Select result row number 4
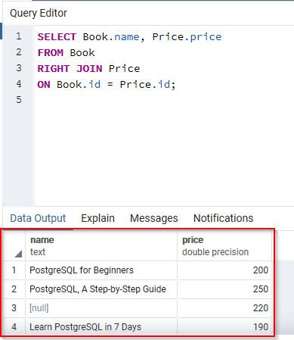The image size is (294, 340). click(14, 327)
